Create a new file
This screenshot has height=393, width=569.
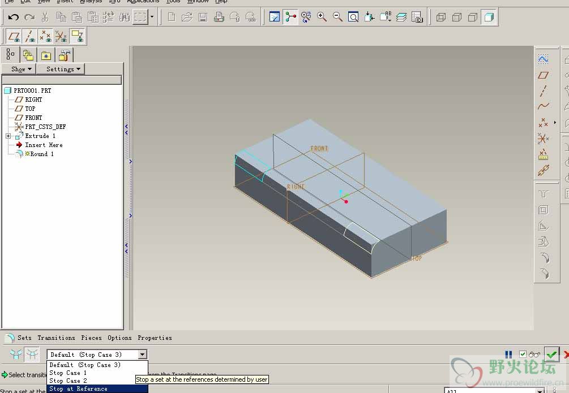(x=172, y=17)
